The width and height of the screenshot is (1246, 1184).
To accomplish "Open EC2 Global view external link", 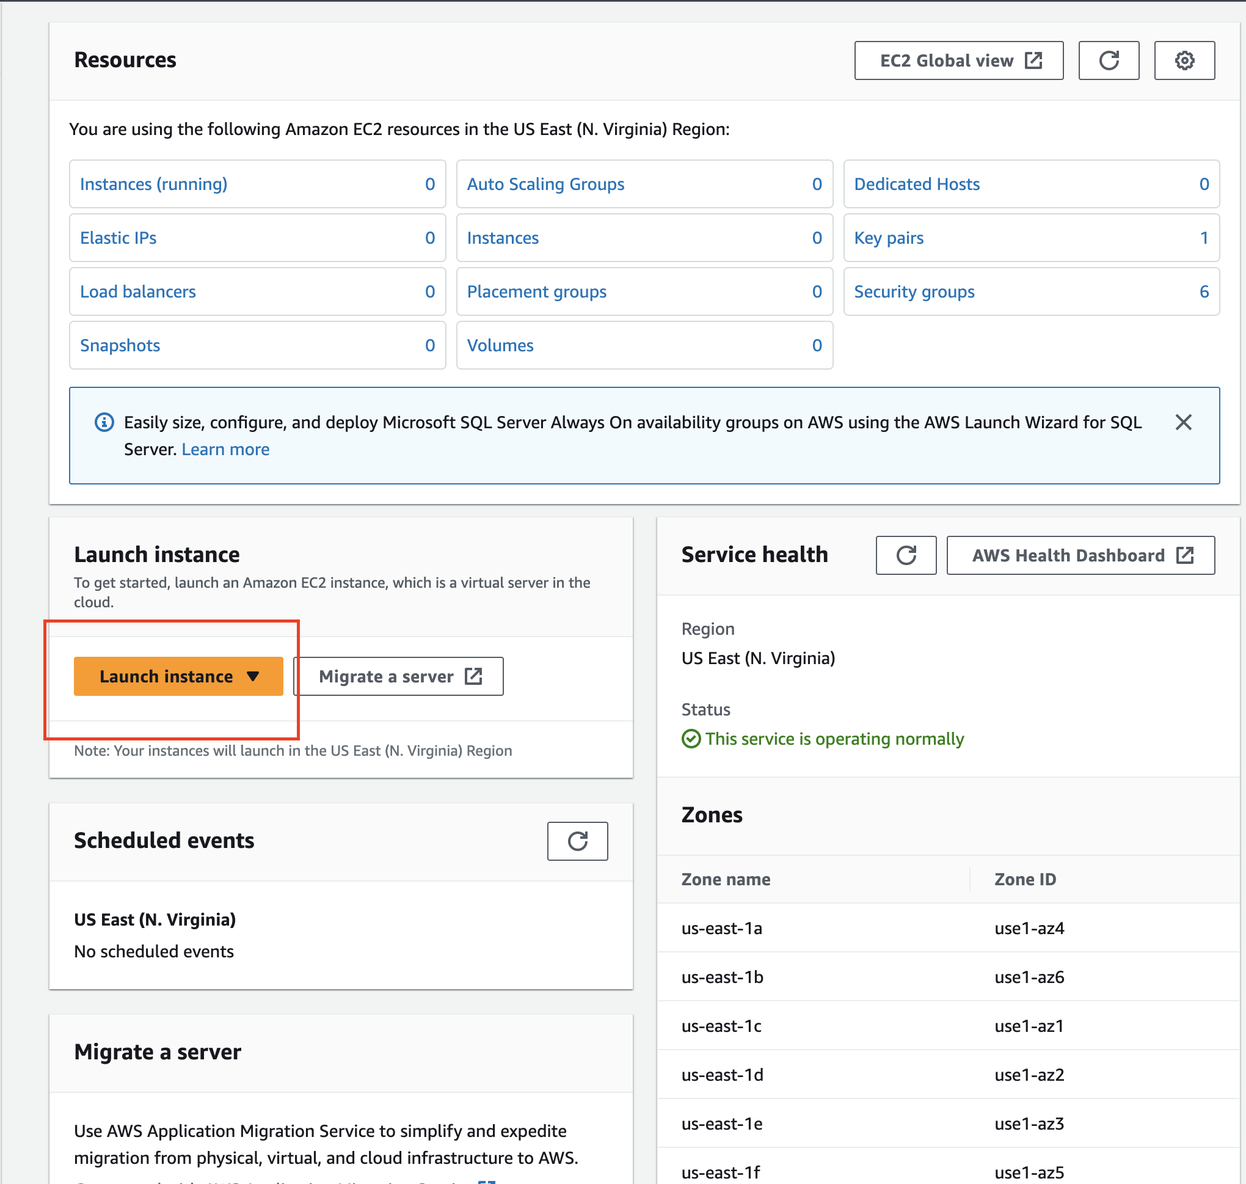I will pyautogui.click(x=958, y=60).
